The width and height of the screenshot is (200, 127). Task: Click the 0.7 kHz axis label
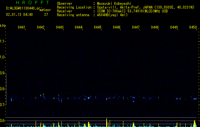pyautogui.click(x=3, y=105)
